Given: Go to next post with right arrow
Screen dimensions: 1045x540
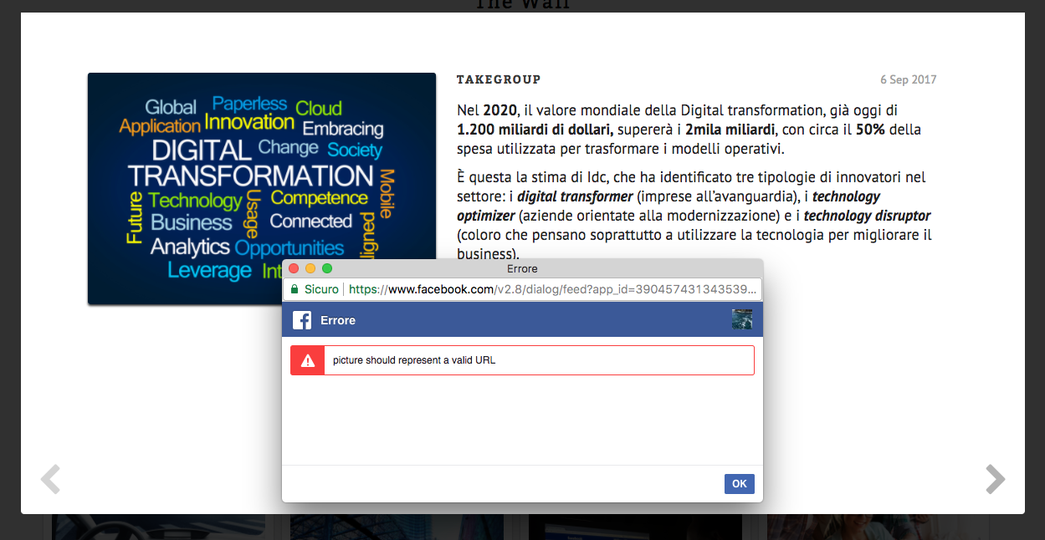Looking at the screenshot, I should pos(995,480).
